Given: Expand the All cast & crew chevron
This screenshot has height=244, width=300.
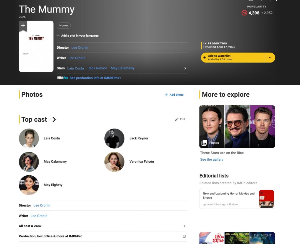Looking at the screenshot, I should click(184, 226).
